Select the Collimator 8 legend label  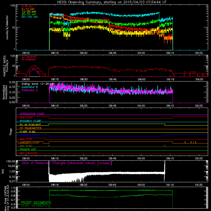(30, 87)
